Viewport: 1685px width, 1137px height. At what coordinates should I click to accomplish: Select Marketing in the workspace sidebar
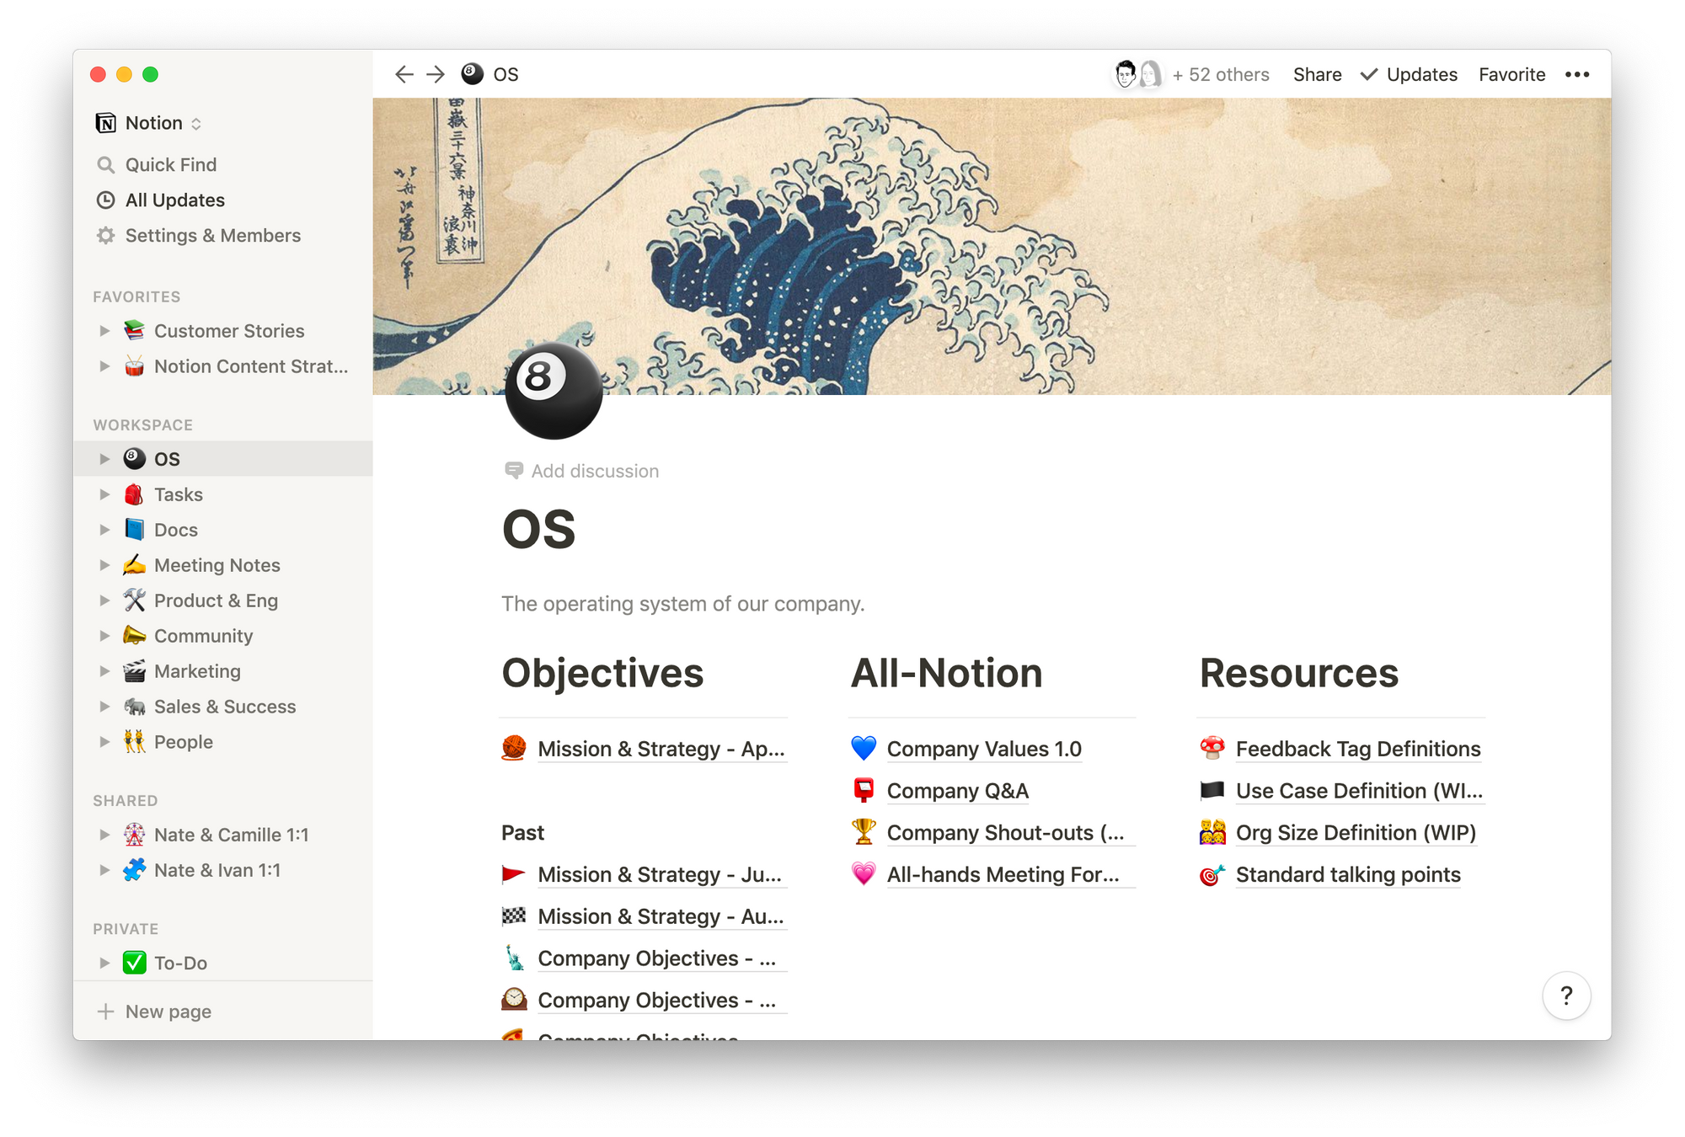pyautogui.click(x=197, y=671)
